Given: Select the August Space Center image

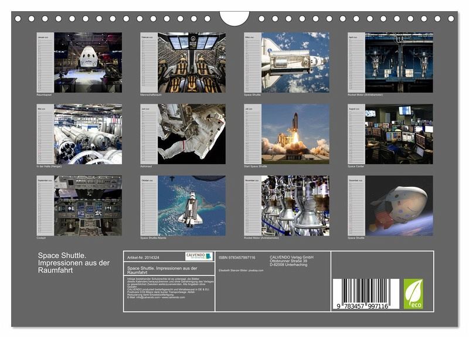Looking at the screenshot, I should coord(399,134).
